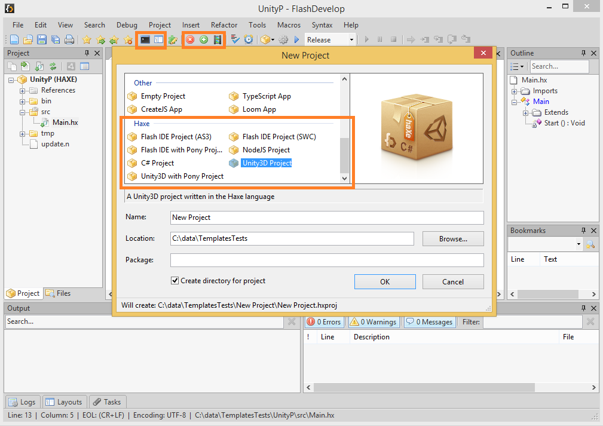Click the Browse... button
603x426 pixels.
click(453, 239)
